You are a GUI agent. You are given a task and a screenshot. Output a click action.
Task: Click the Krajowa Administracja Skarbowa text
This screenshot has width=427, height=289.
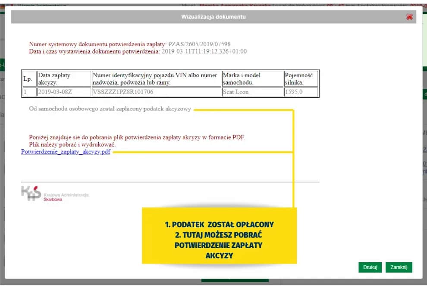[66, 197]
